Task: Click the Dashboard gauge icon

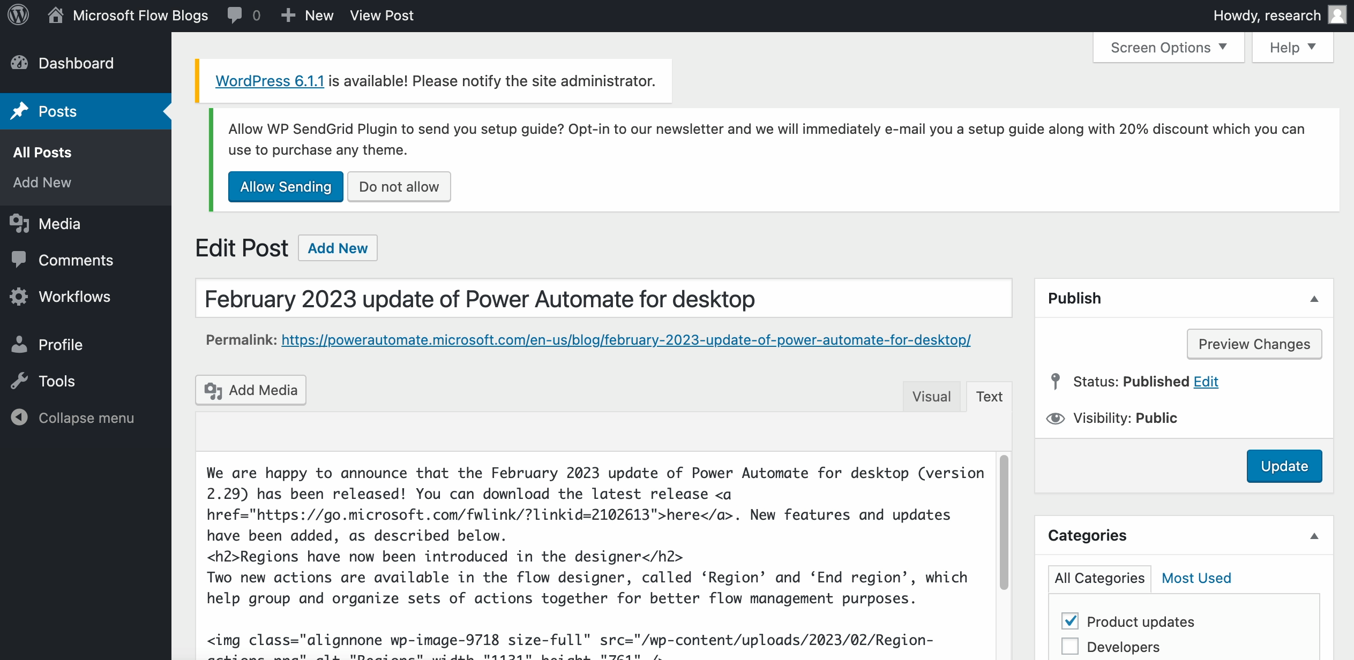Action: (19, 63)
